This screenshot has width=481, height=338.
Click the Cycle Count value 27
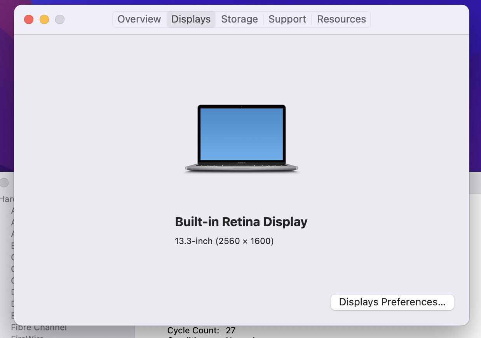[x=230, y=331]
